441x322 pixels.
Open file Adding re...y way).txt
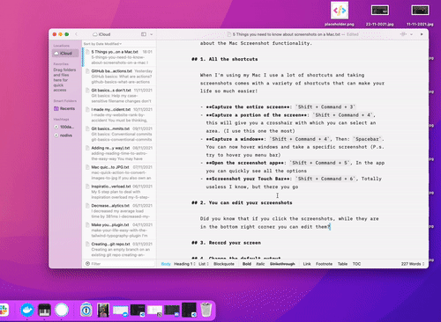point(119,153)
